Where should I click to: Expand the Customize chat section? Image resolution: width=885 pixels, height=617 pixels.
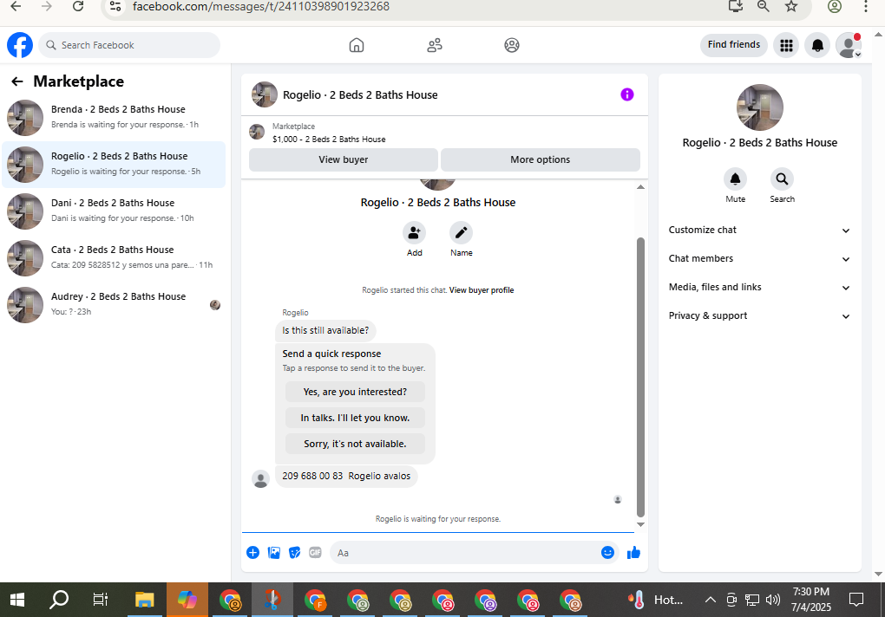(x=759, y=230)
